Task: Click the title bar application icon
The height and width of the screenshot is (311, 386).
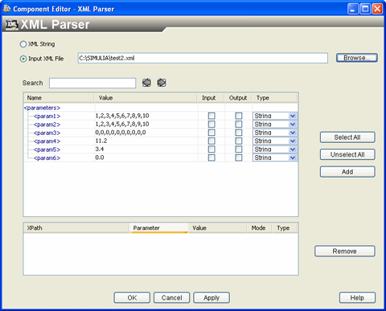Action: pyautogui.click(x=6, y=8)
